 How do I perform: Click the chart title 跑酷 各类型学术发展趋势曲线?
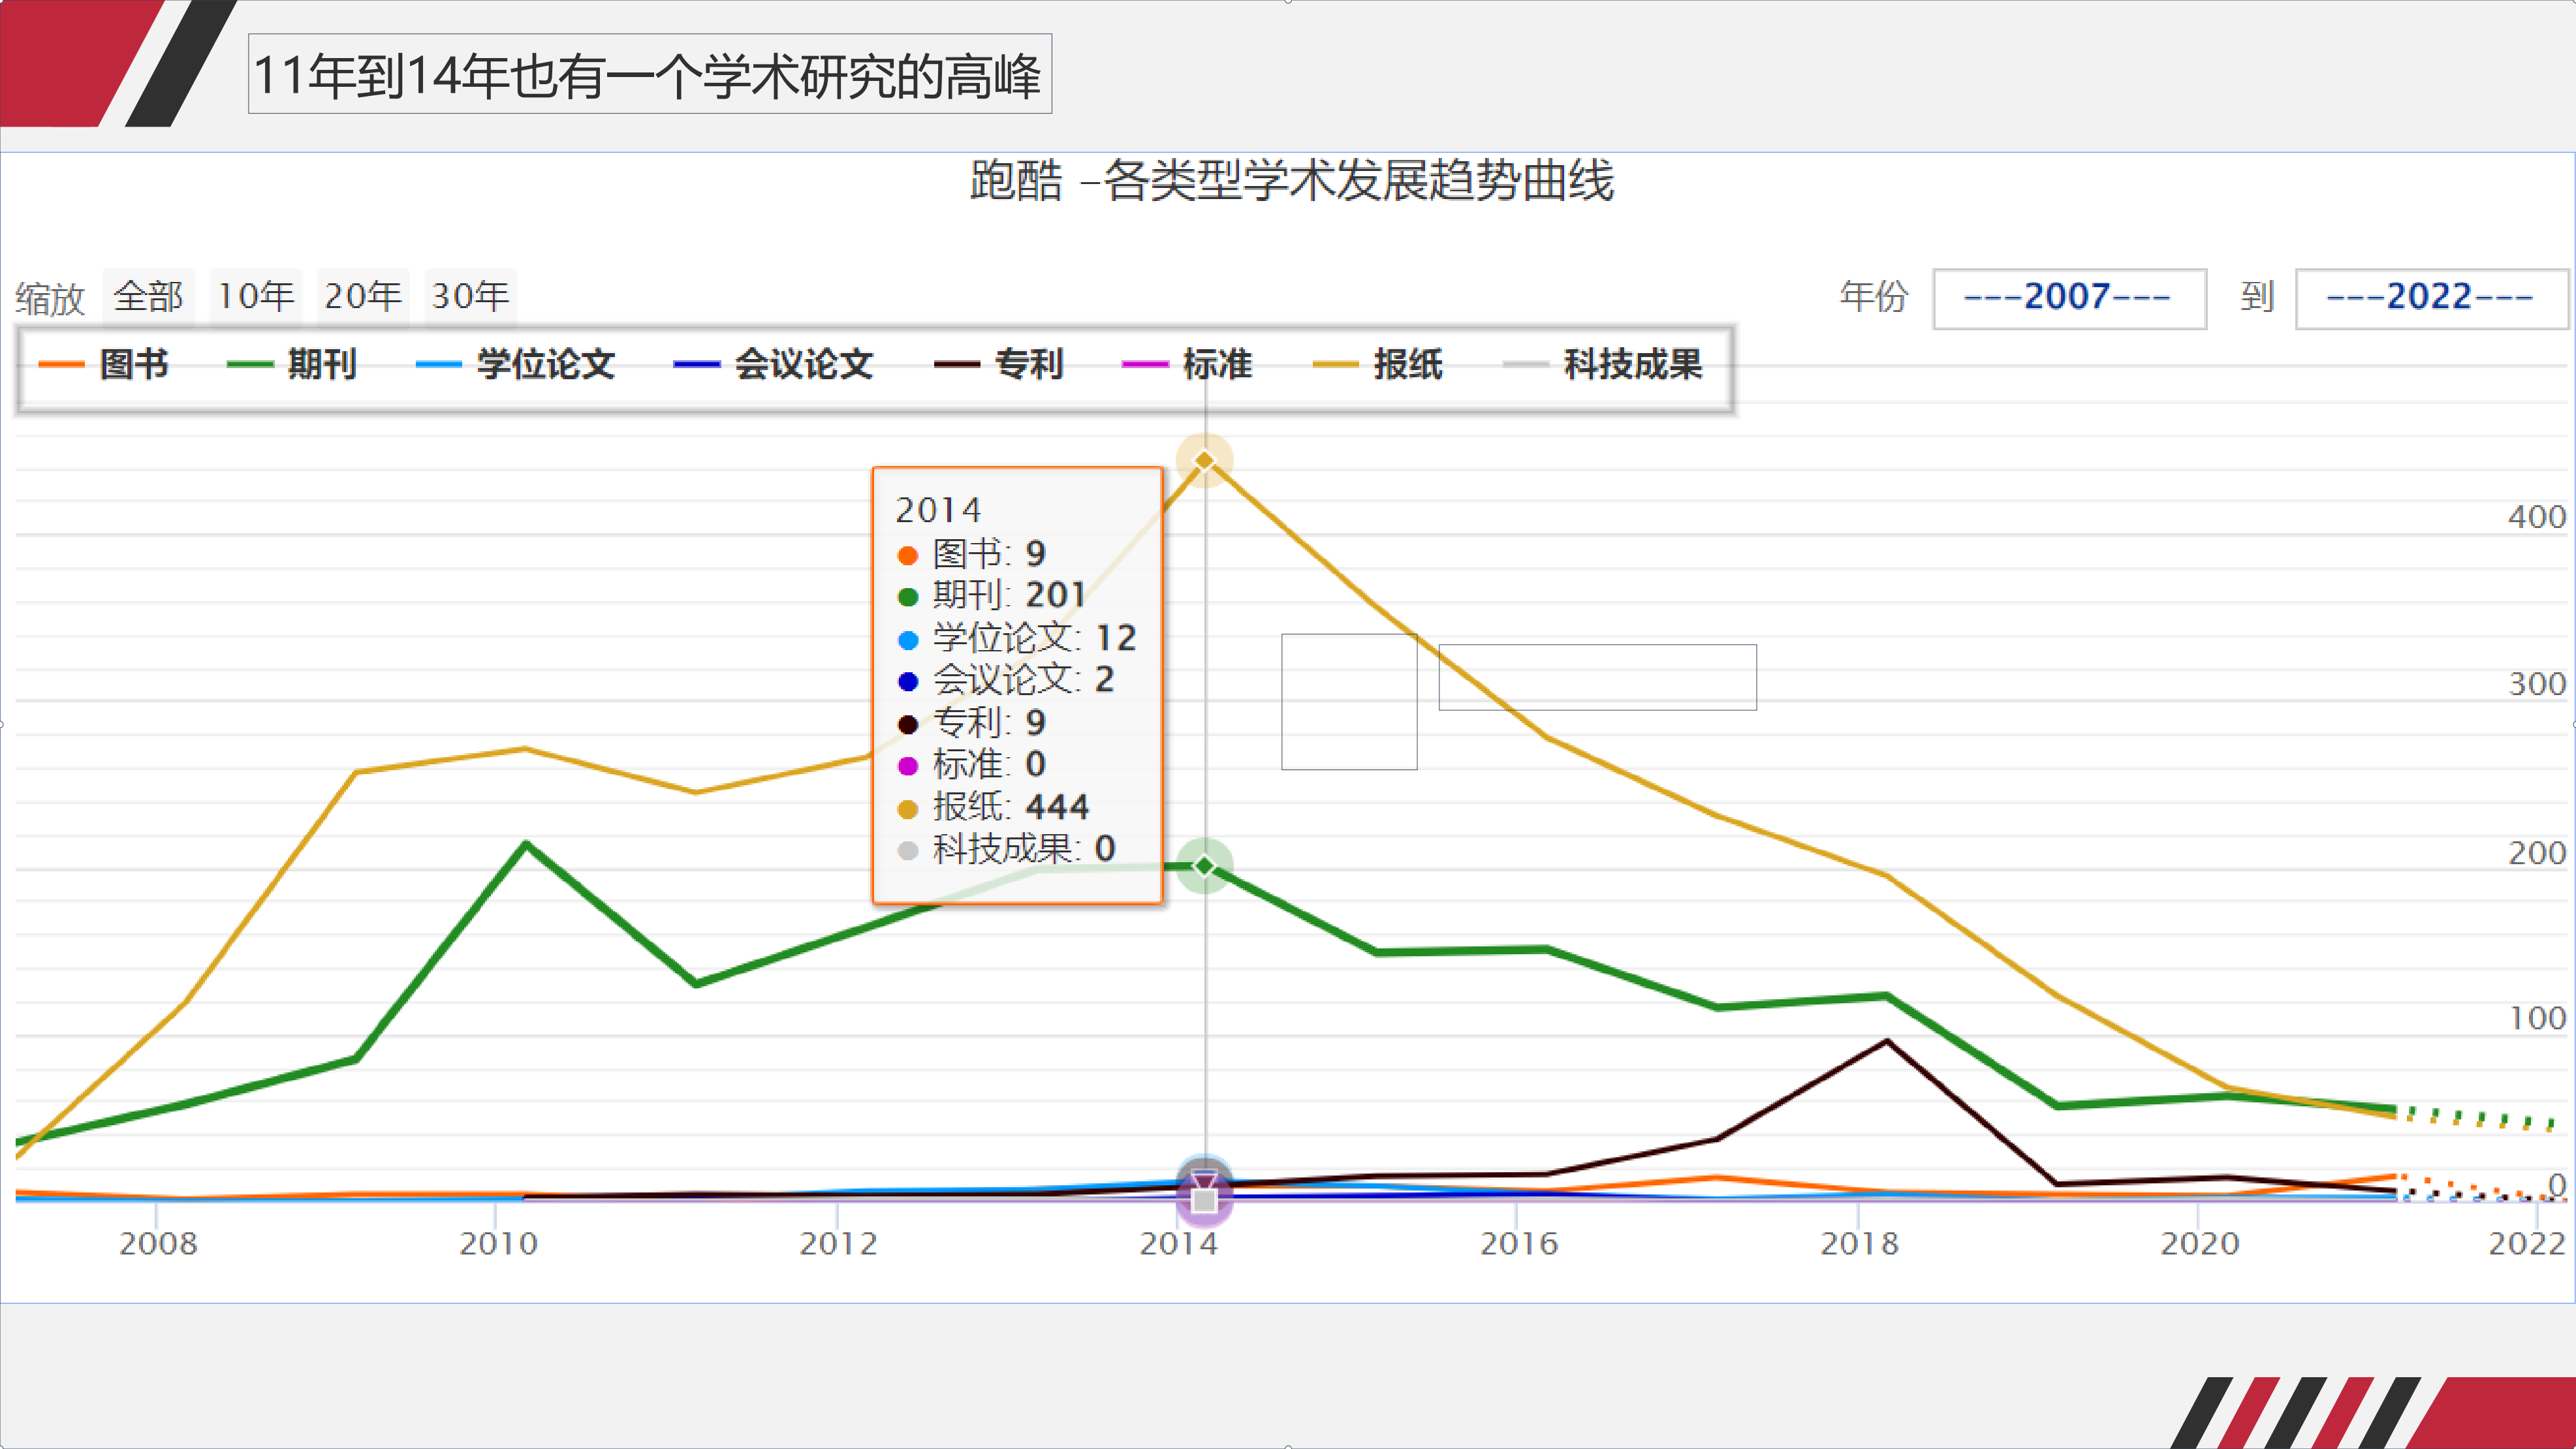point(1291,181)
